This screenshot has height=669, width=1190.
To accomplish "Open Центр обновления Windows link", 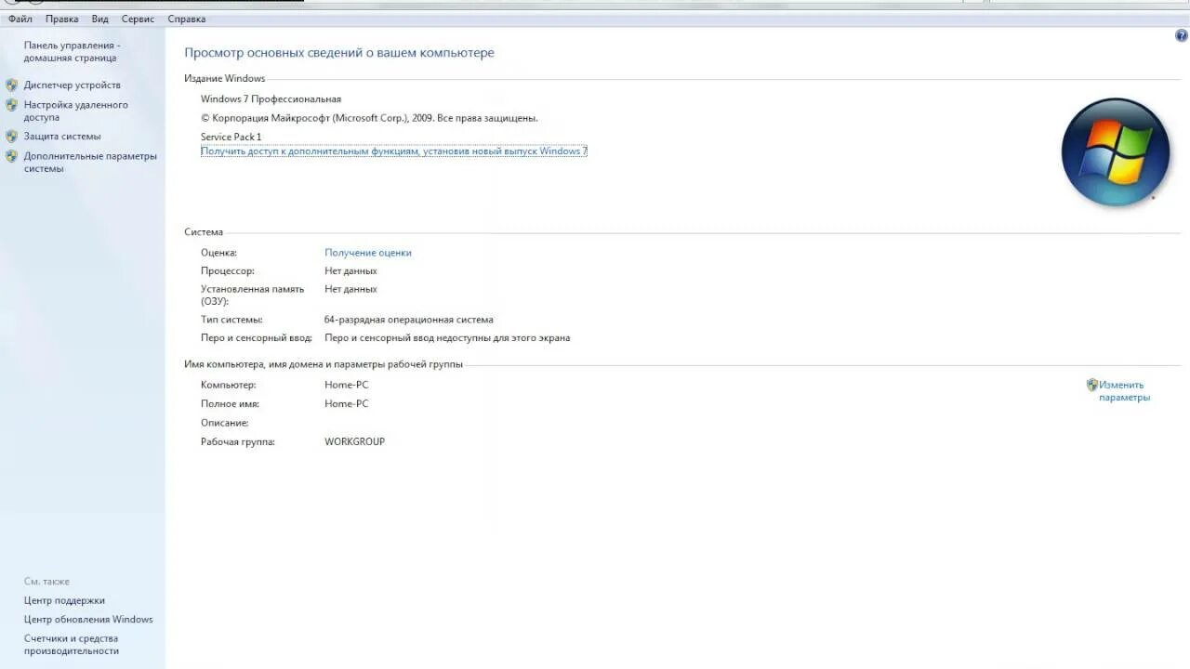I will pos(88,620).
